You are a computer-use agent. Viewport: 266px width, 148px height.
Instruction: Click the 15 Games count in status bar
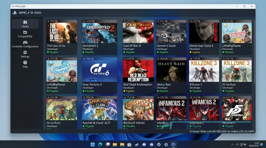194,131
